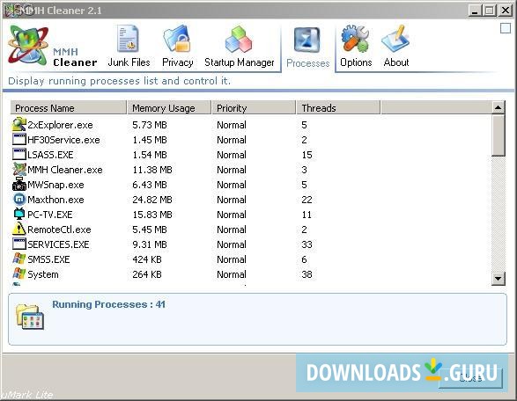The height and width of the screenshot is (401, 517).
Task: Click the Running Processes folder icon
Action: [30, 317]
